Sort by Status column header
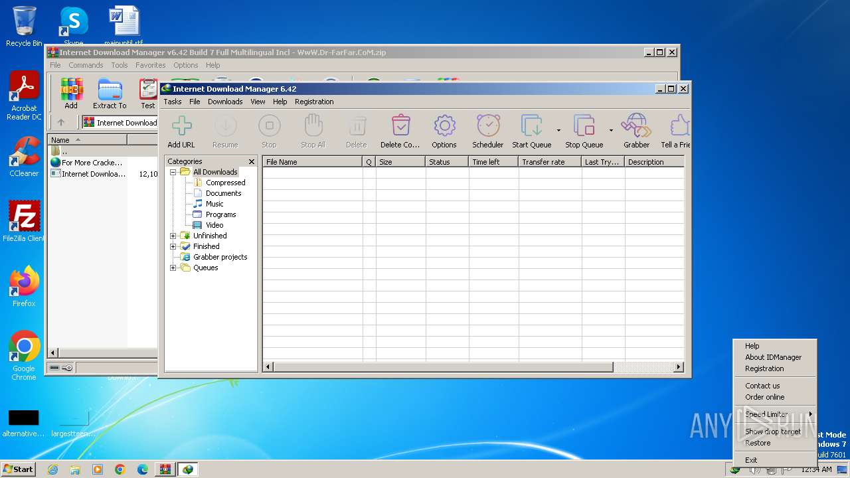Image resolution: width=850 pixels, height=478 pixels. (447, 161)
